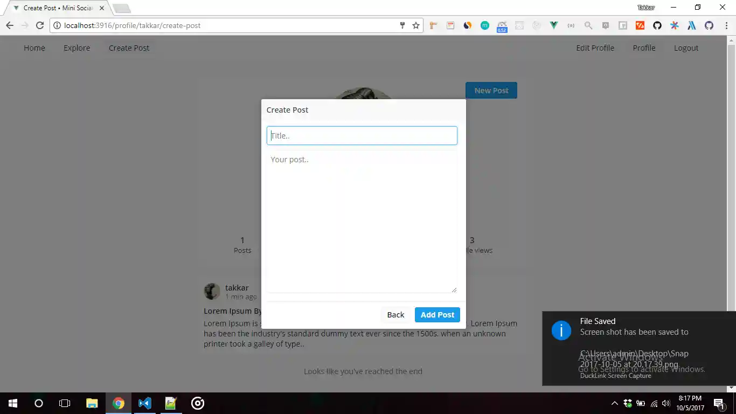Bookmark this page via the star icon
The height and width of the screenshot is (414, 736).
[415, 25]
